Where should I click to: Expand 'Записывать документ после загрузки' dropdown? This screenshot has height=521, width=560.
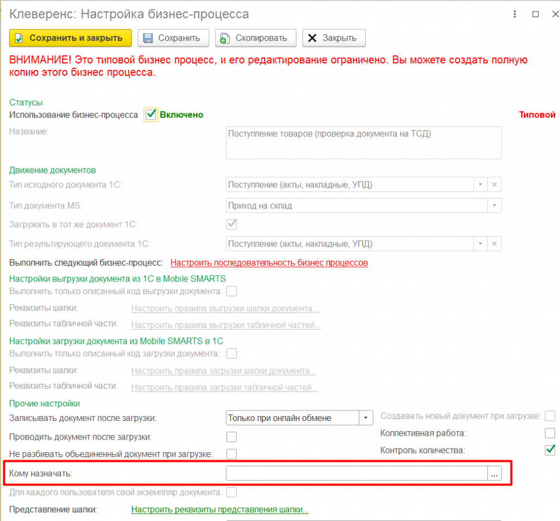click(366, 418)
